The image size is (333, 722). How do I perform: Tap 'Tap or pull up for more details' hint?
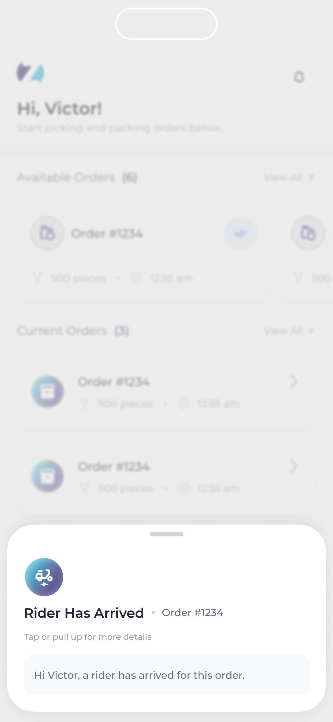[88, 637]
